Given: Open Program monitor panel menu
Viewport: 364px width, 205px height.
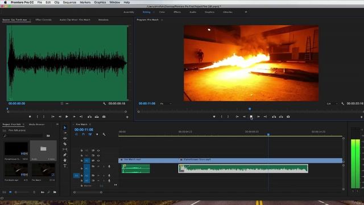Looking at the screenshot, I should [162, 20].
